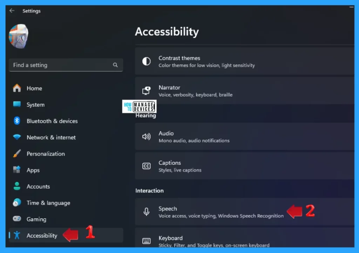
Task: Open Personalization settings
Action: (x=66, y=154)
